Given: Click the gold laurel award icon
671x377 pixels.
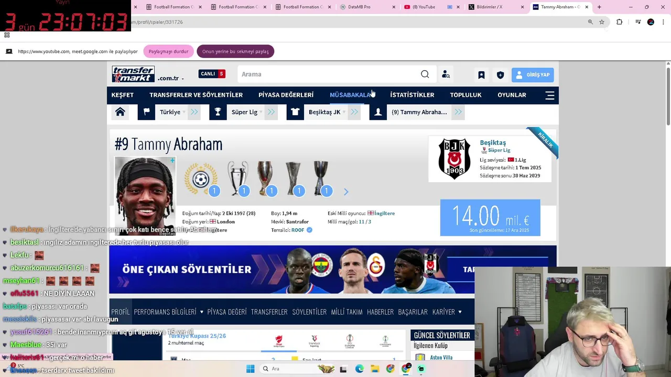Looking at the screenshot, I should [x=201, y=179].
